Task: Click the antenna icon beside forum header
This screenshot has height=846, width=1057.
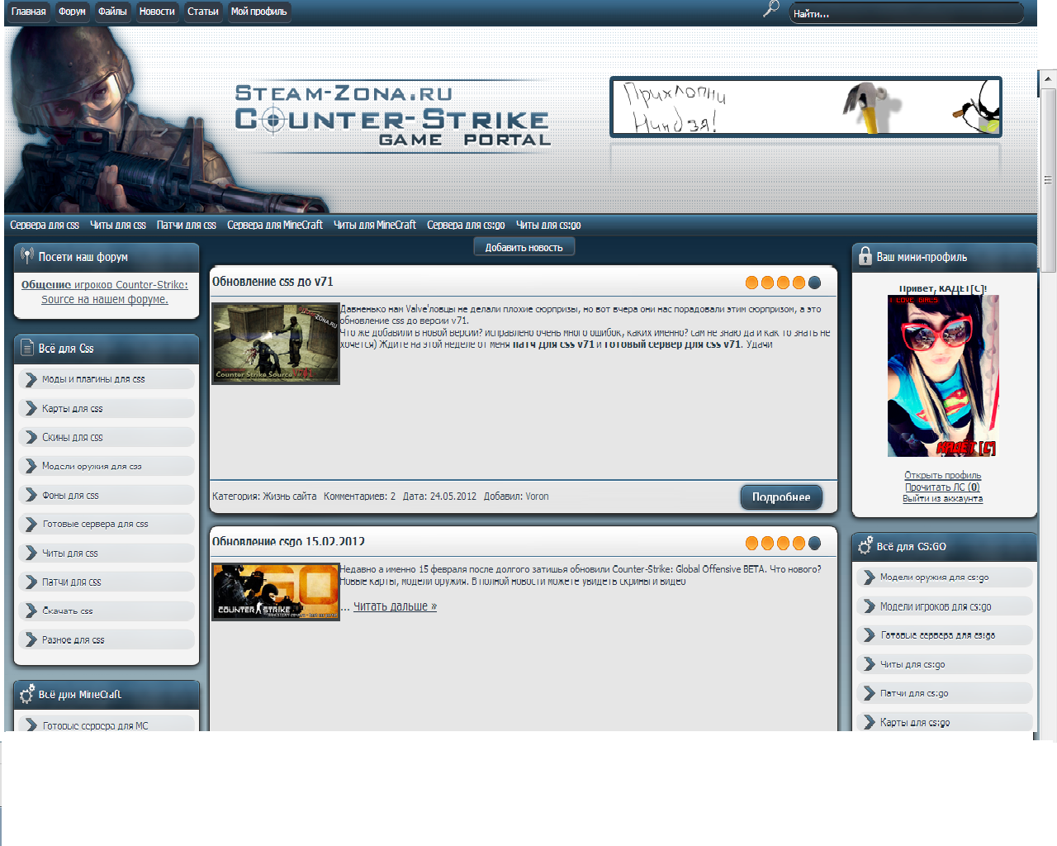Action: [26, 256]
